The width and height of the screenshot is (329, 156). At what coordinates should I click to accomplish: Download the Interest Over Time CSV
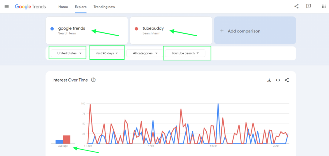269,80
